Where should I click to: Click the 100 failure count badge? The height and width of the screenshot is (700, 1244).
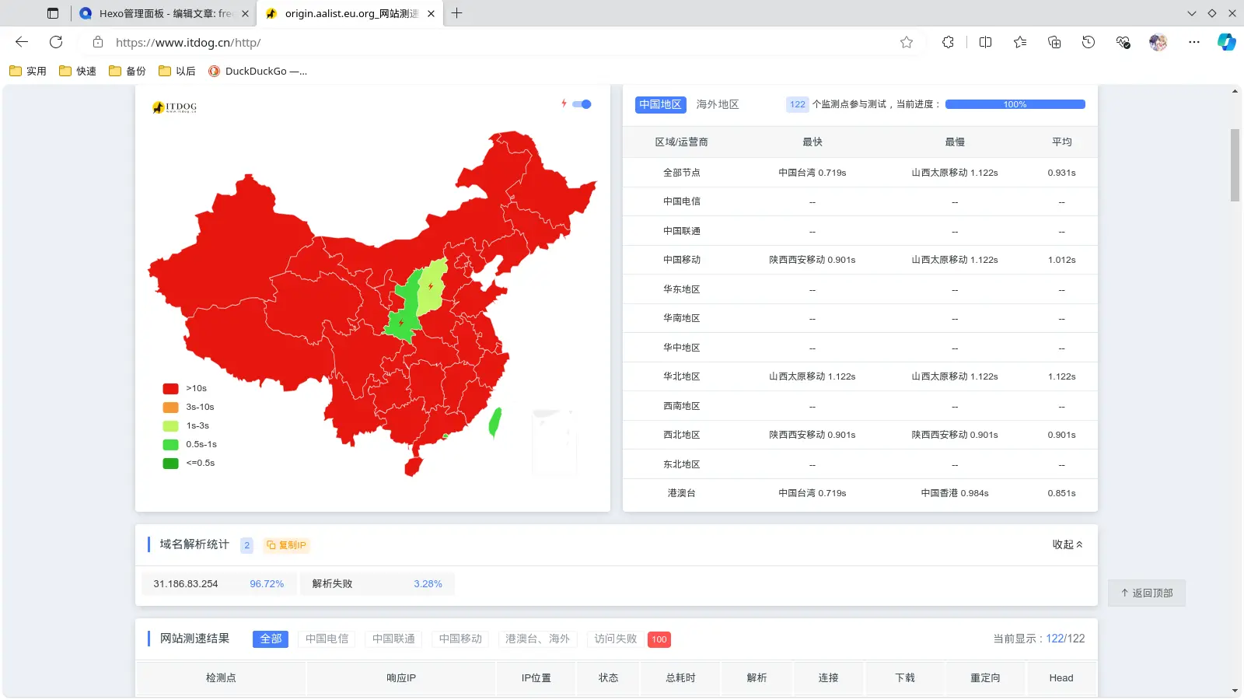click(x=659, y=639)
